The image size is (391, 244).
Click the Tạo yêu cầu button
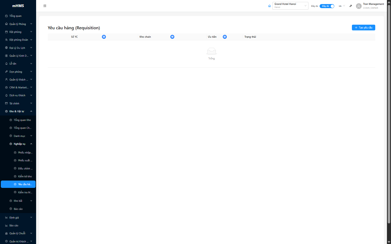[363, 28]
